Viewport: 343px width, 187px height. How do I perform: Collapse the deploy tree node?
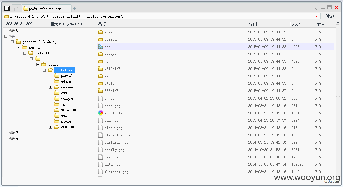(x=38, y=64)
